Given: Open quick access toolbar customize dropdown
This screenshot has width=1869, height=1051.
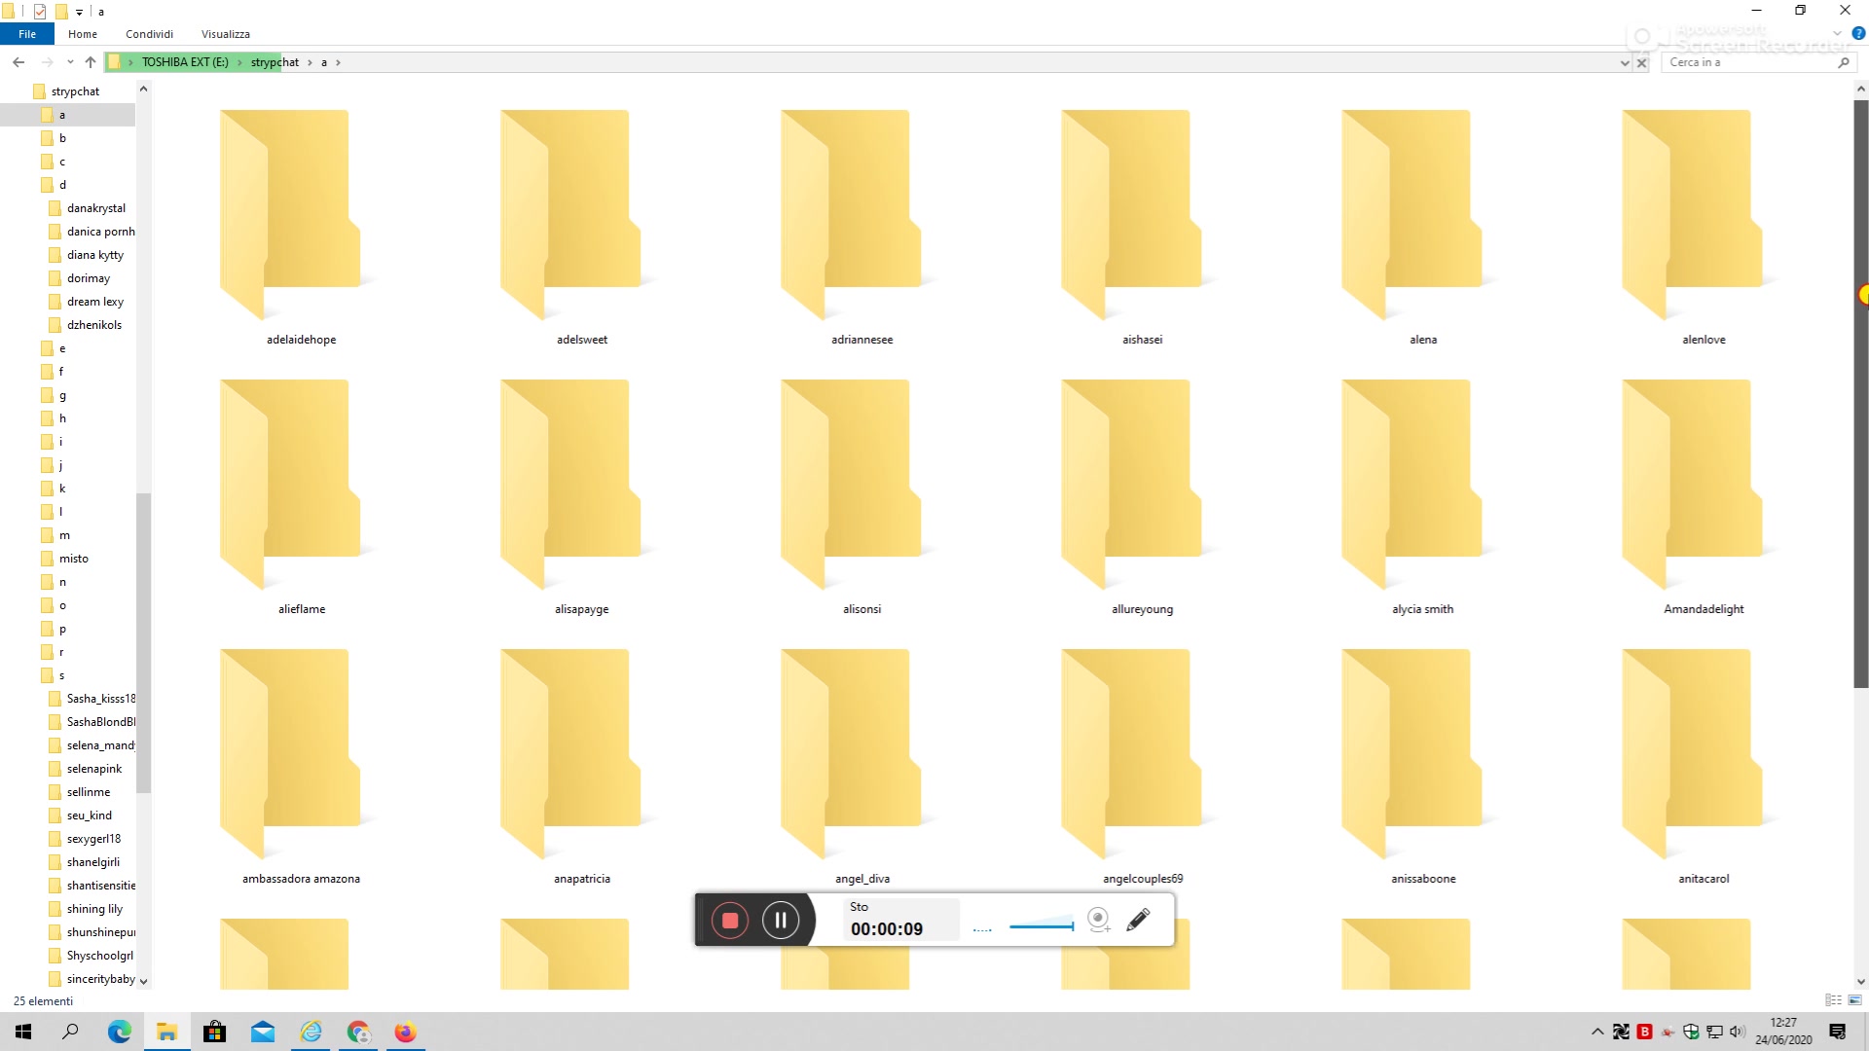Looking at the screenshot, I should pyautogui.click(x=80, y=12).
